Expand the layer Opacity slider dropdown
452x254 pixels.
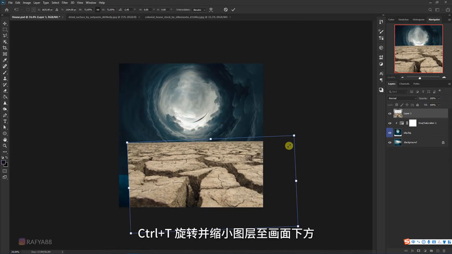(438, 98)
